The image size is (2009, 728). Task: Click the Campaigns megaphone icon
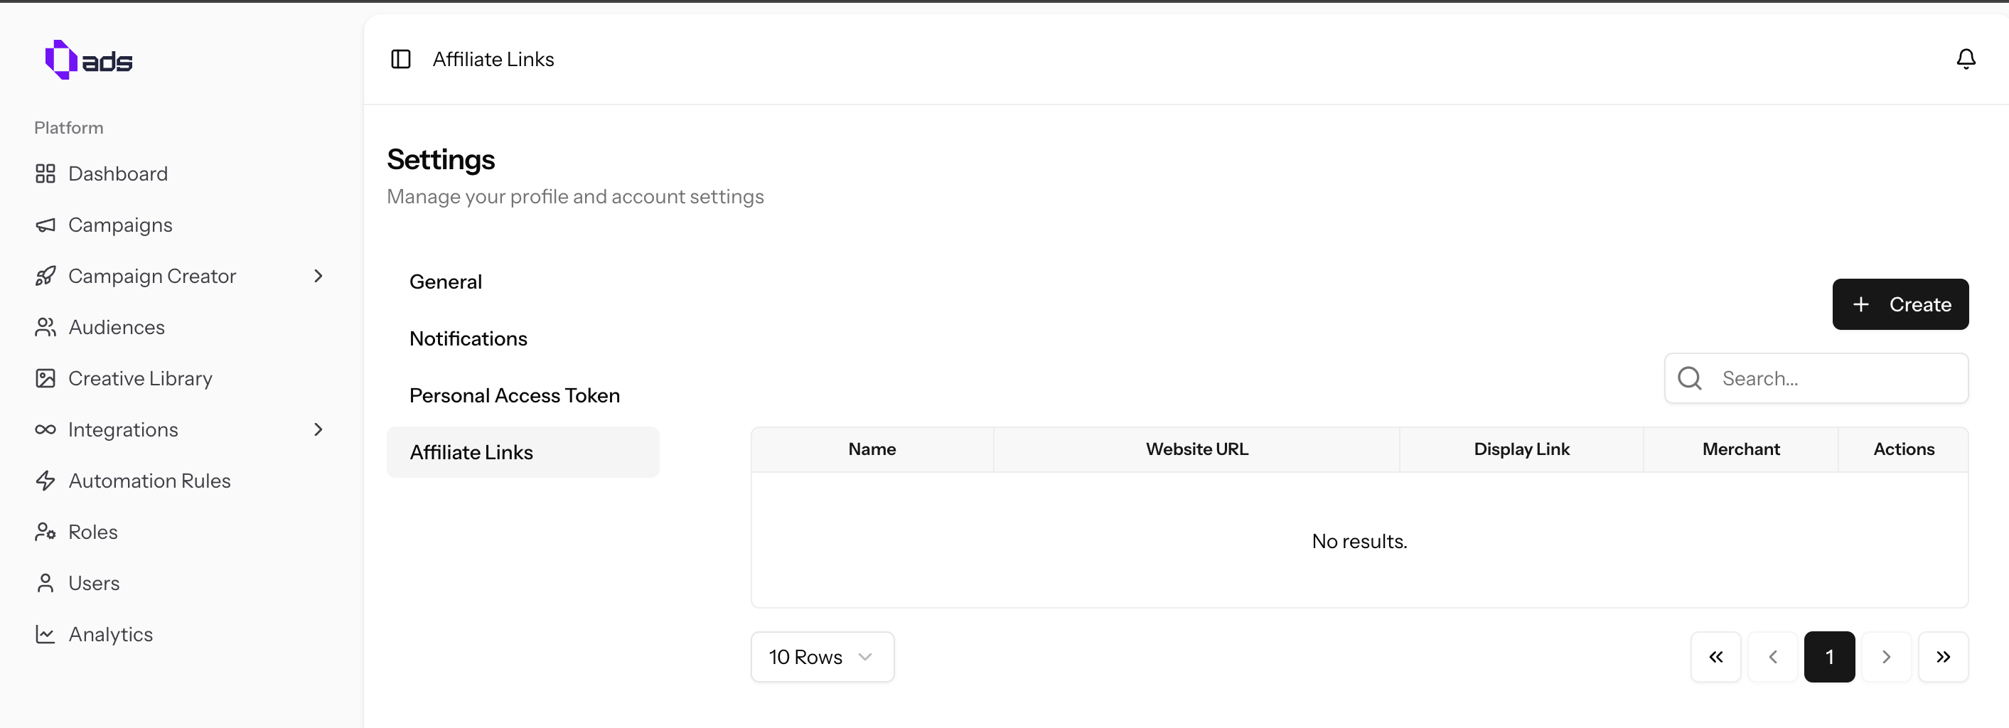(x=45, y=225)
